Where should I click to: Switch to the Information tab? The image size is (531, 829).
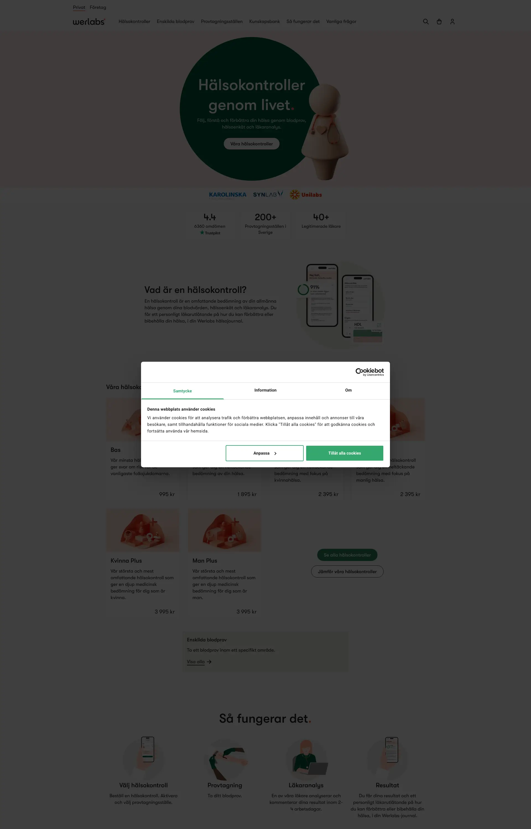[x=265, y=390]
